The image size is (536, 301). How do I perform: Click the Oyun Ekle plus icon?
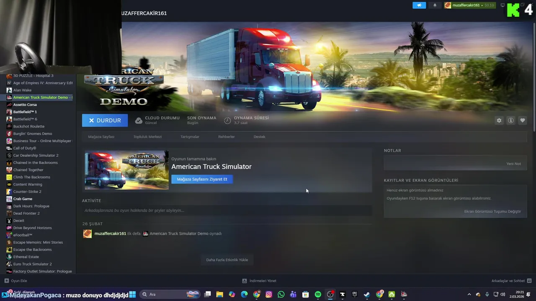pyautogui.click(x=6, y=281)
